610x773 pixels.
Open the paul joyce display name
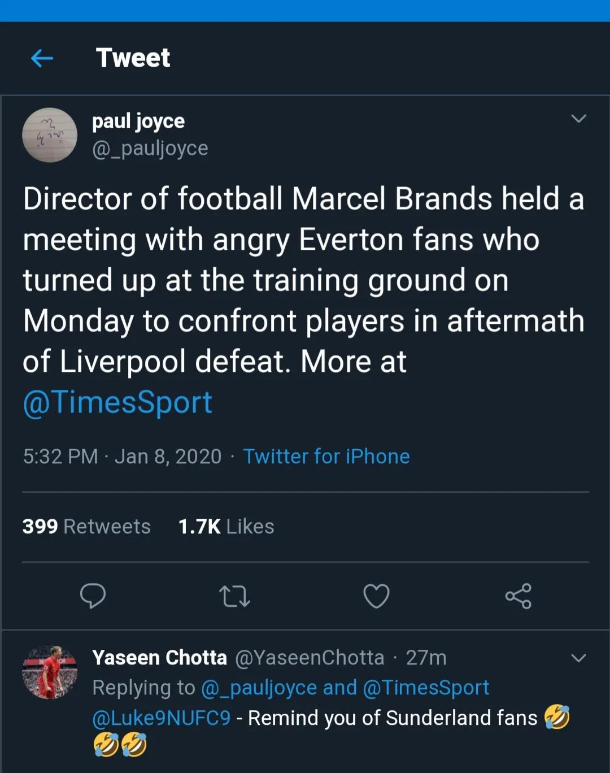point(138,121)
